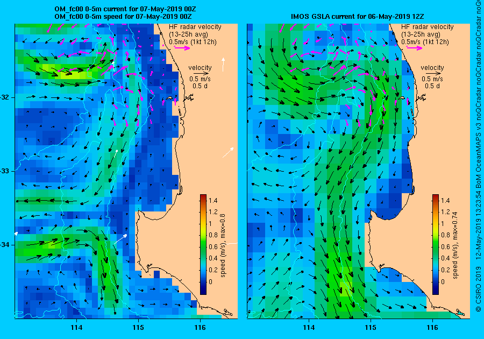Click the '1.2' tick on right colorbar
The image size is (484, 339).
coord(445,212)
